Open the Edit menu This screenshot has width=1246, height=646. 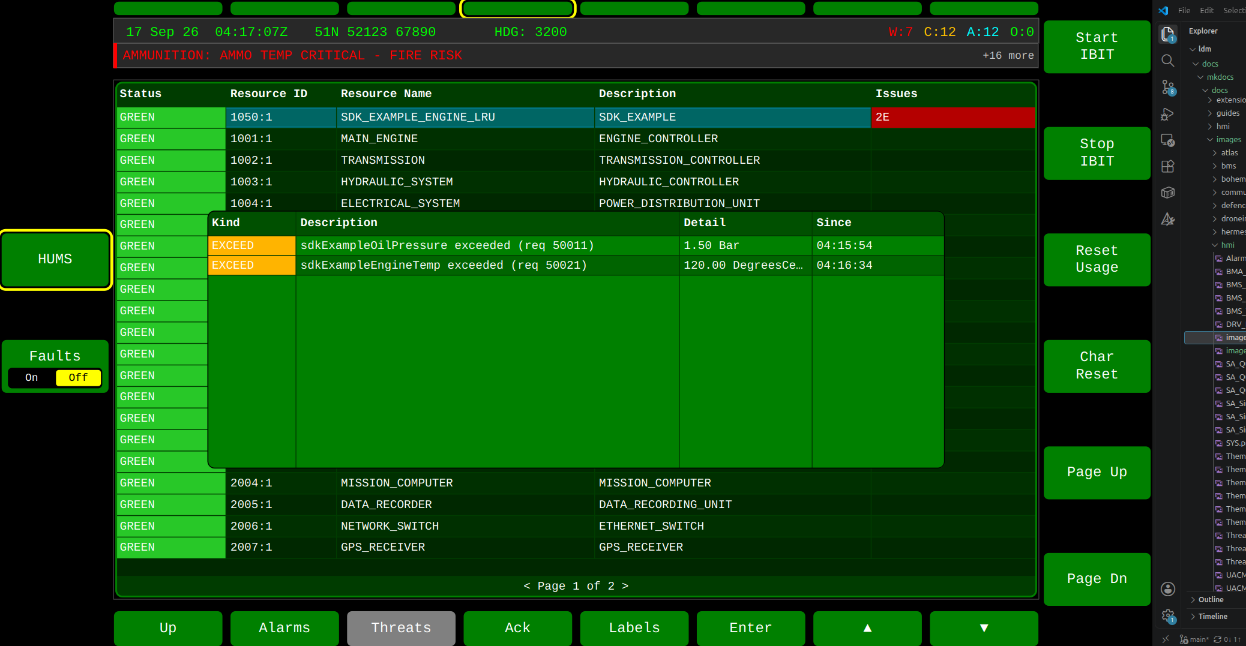click(1207, 10)
